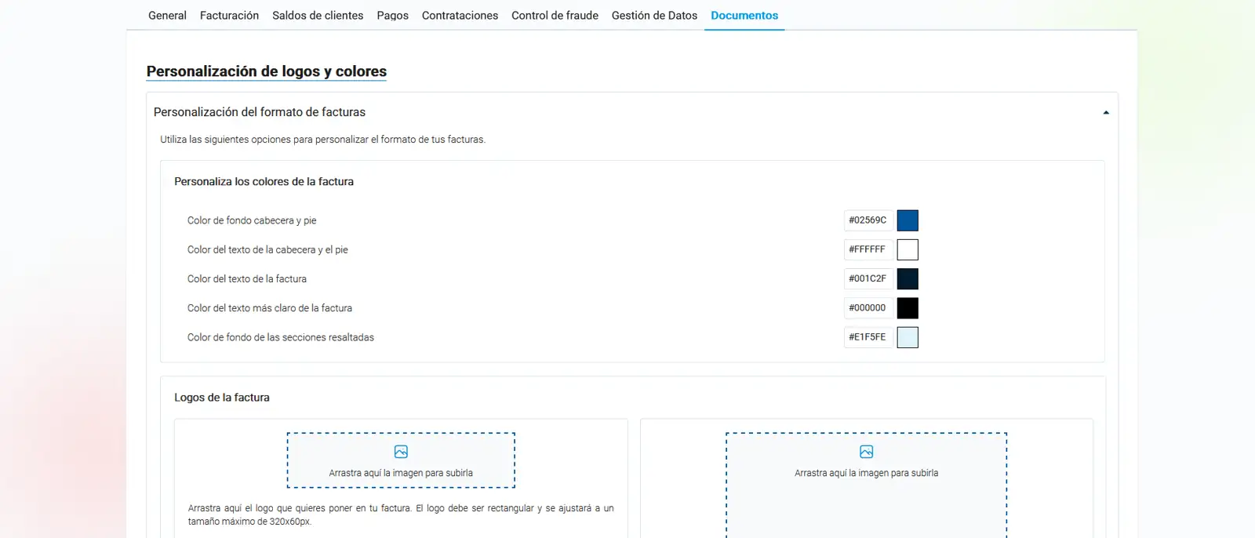Open the Contrataciones tab

[x=460, y=16]
